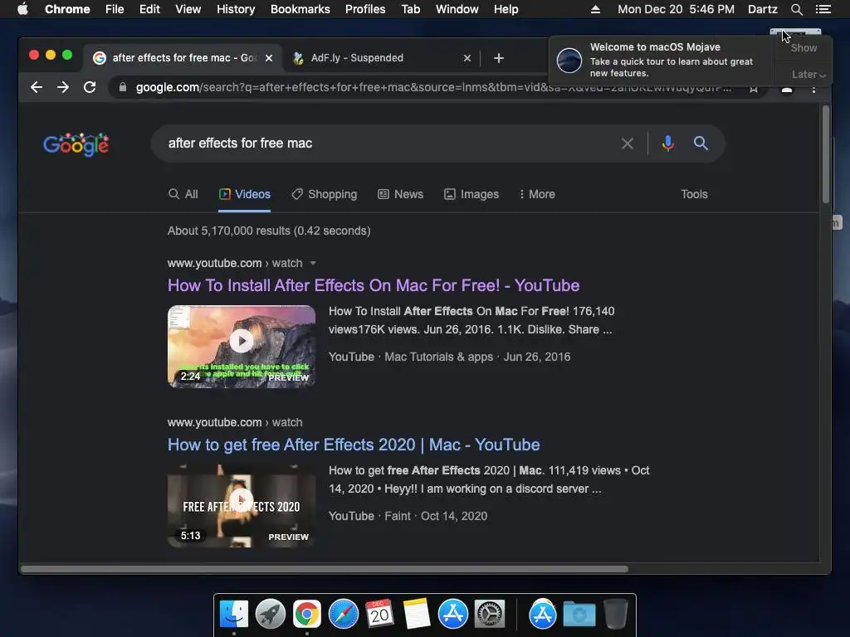The image size is (850, 637).
Task: Click the lock icon in address bar
Action: point(123,87)
